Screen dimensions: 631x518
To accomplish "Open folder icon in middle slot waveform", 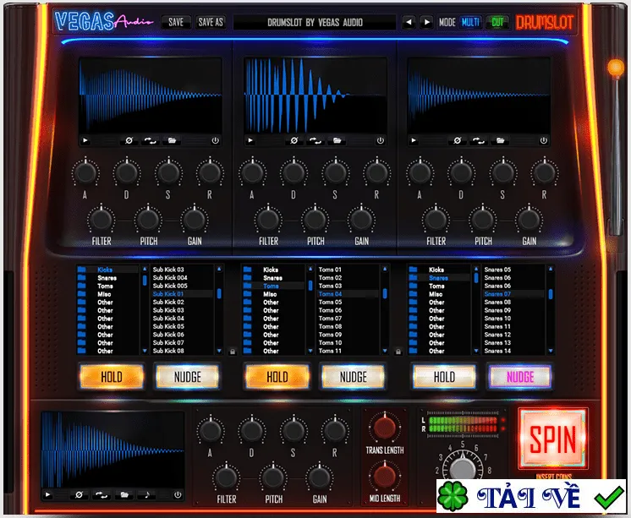I will tap(337, 141).
